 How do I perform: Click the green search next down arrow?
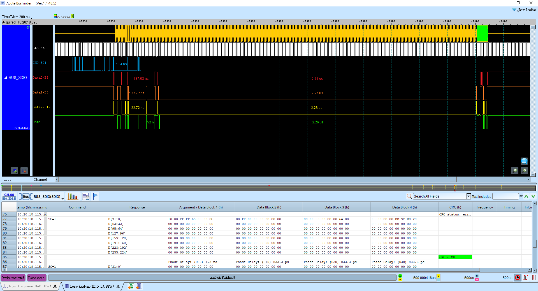533,196
